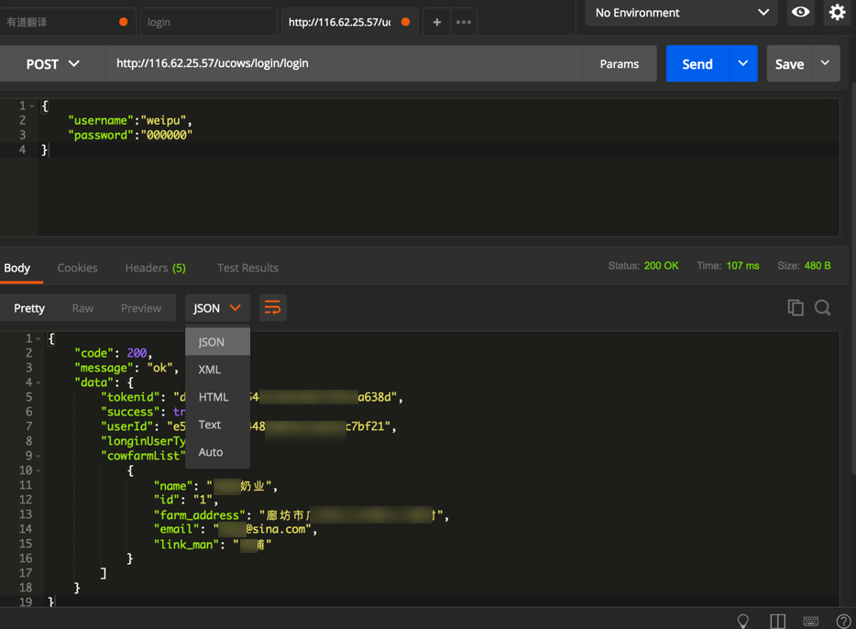Viewport: 856px width, 629px height.
Task: Click the lightbulb icon in the status bar
Action: [743, 621]
